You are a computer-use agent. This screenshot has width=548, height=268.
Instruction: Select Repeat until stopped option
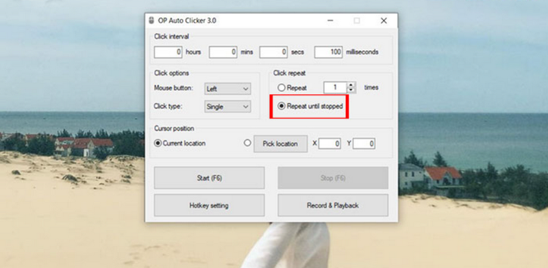pyautogui.click(x=282, y=106)
